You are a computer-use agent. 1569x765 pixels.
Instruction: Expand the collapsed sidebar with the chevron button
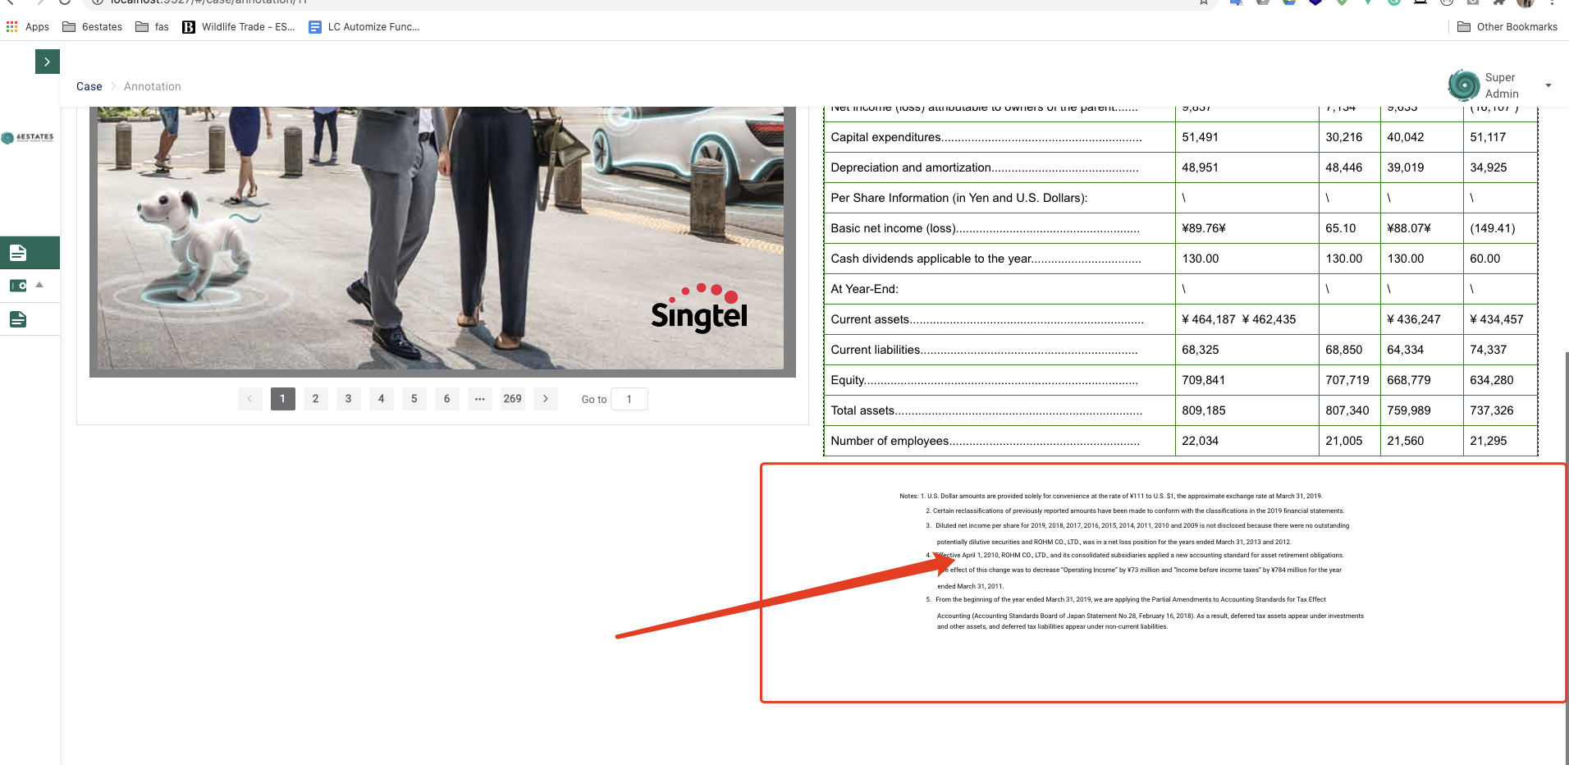48,62
